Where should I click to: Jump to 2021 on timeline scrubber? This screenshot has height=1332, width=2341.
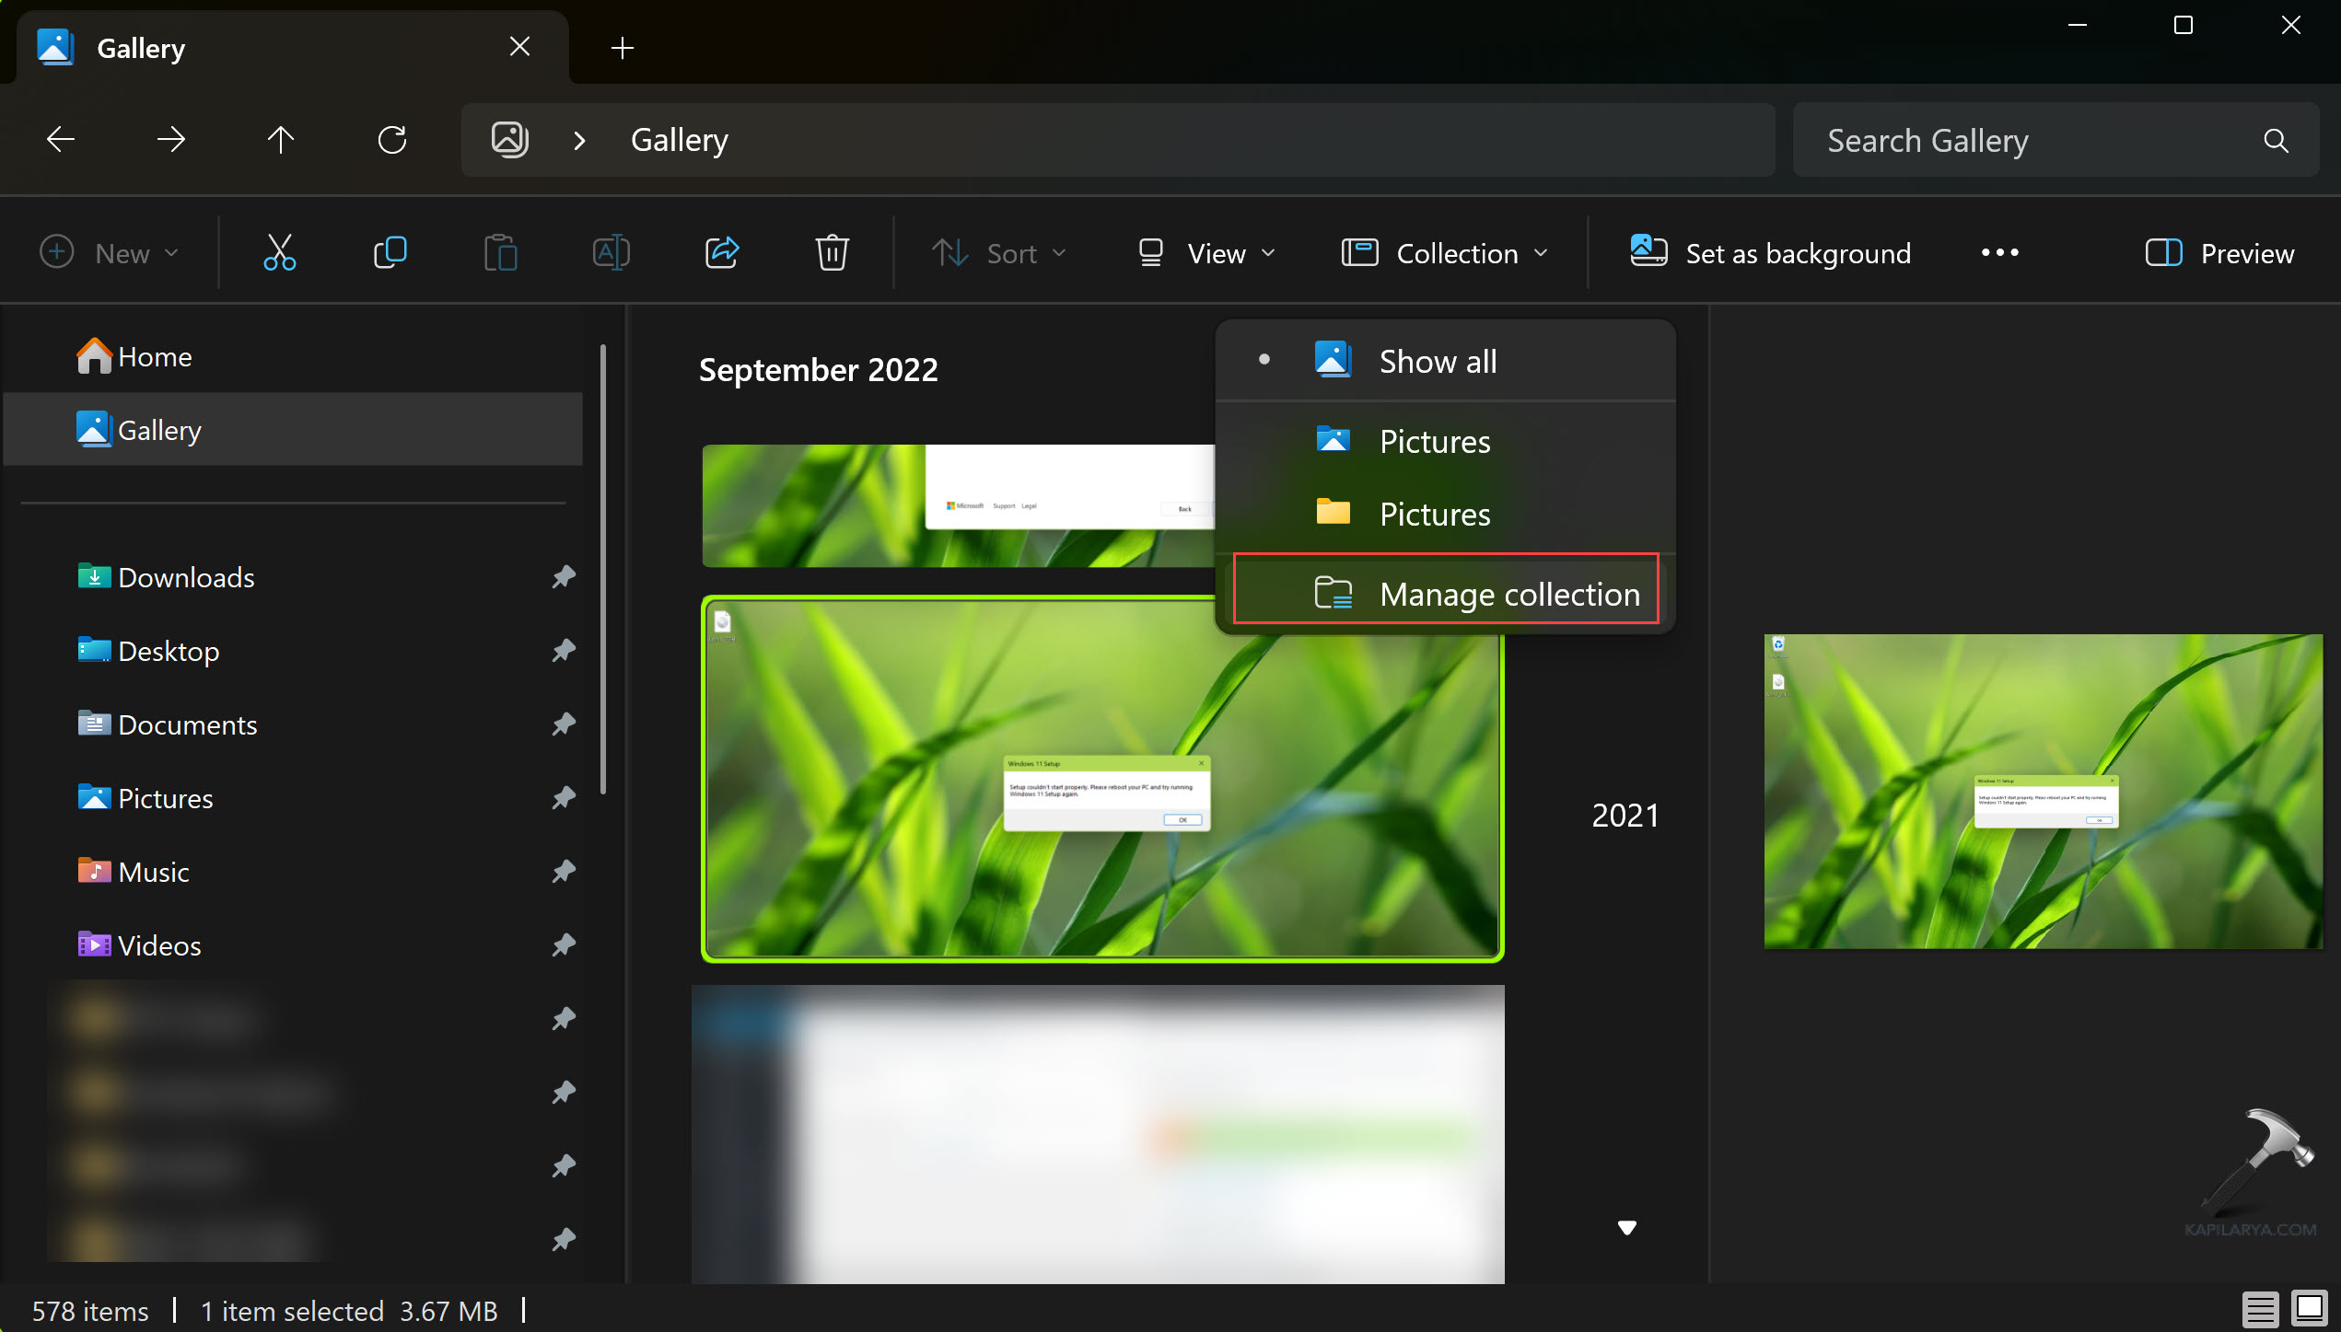pos(1625,816)
